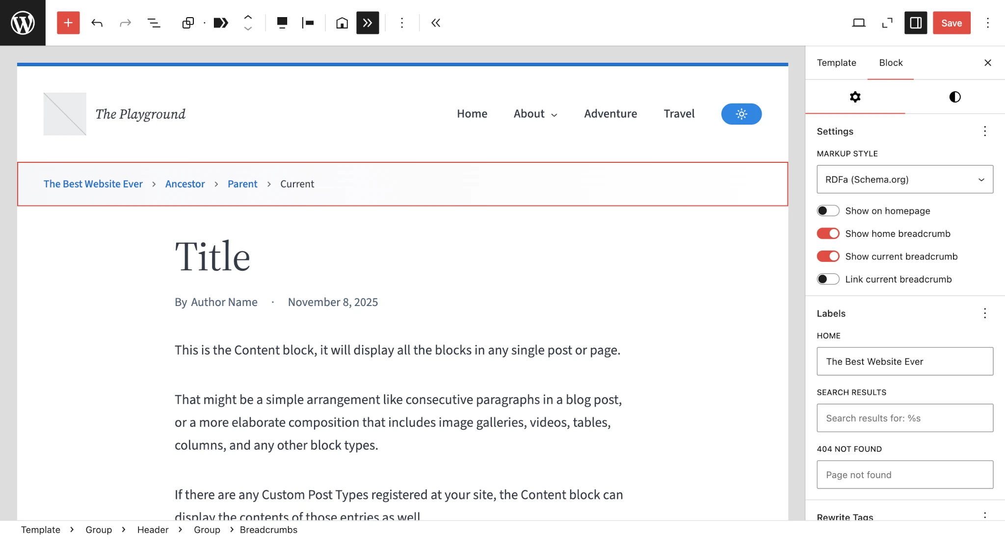Click the redo arrow
This screenshot has width=1005, height=538.
[x=126, y=23]
